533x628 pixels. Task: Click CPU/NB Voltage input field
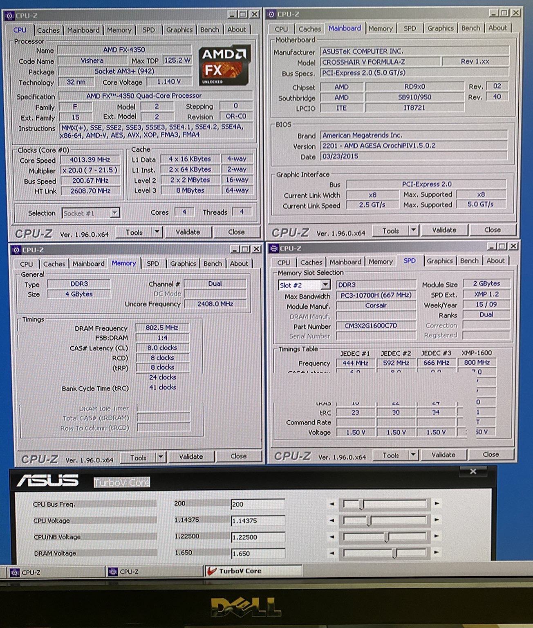pos(258,537)
